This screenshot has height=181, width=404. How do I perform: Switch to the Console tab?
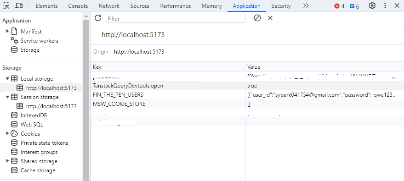point(78,6)
